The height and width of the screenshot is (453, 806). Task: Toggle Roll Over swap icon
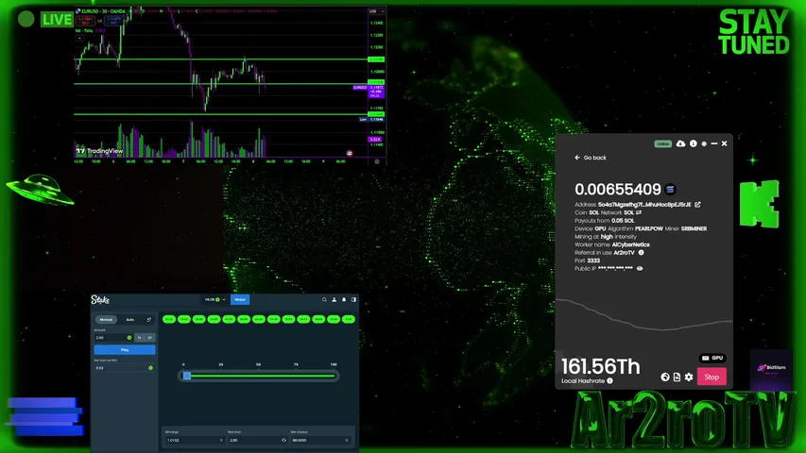(283, 440)
